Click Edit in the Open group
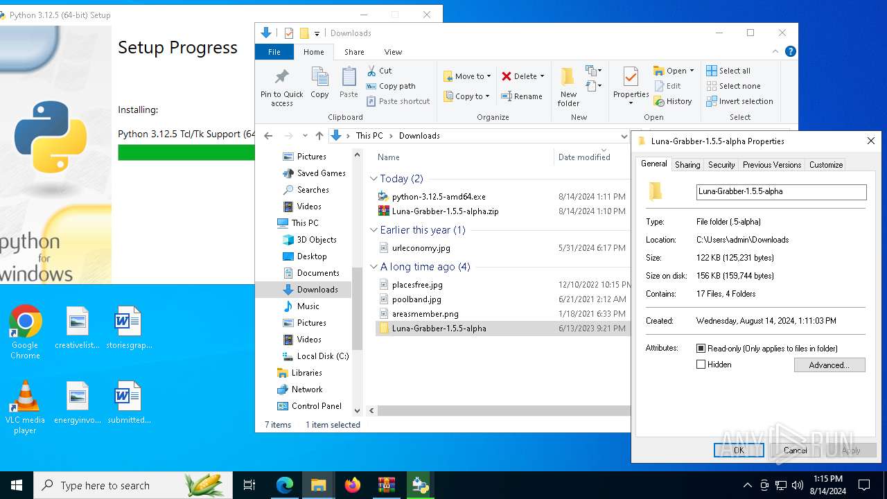 coord(667,86)
